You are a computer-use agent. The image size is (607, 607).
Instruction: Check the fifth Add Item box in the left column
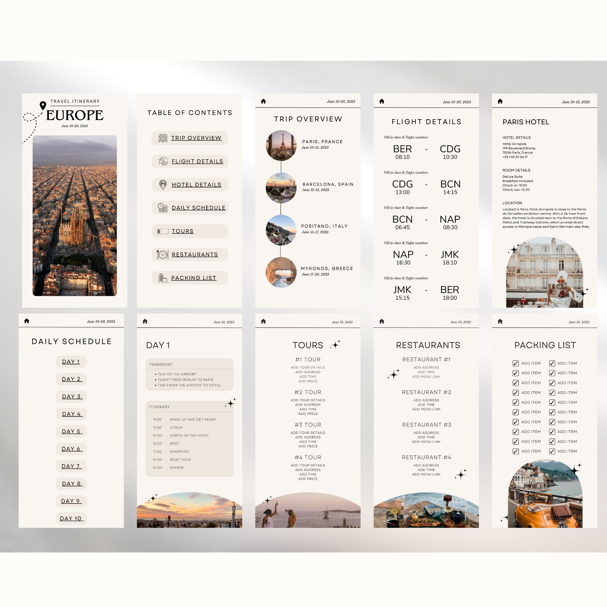[516, 402]
